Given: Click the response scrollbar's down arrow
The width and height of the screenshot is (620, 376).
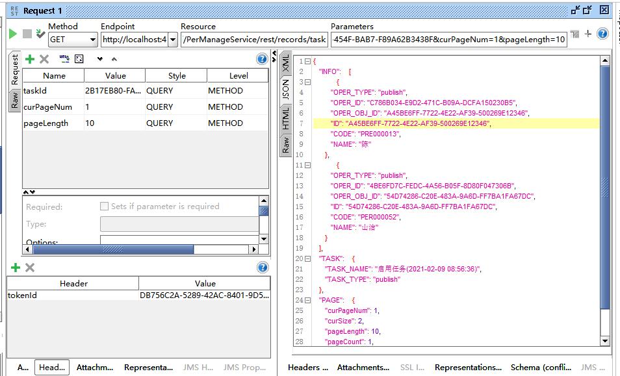Looking at the screenshot, I should pyautogui.click(x=604, y=341).
